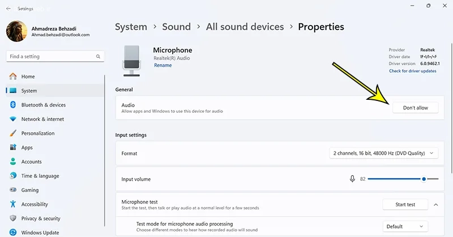Go to Privacy & security settings
Viewport: 453px width, 237px height.
point(40,218)
